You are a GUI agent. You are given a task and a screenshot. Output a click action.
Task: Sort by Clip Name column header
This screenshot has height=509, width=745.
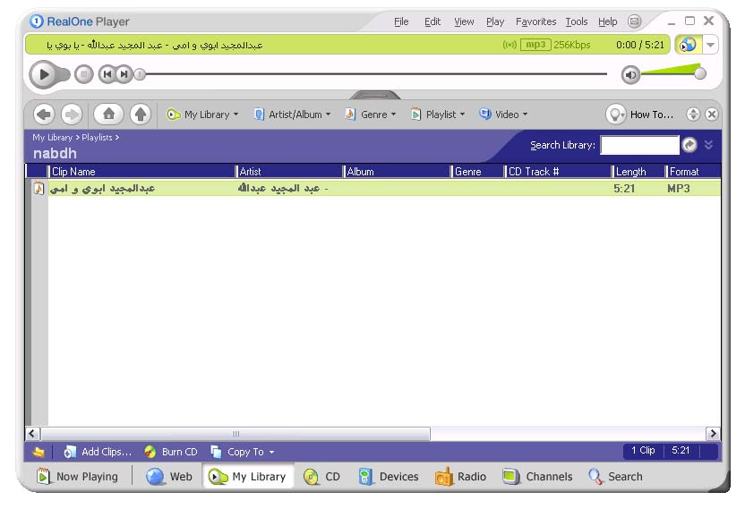141,172
